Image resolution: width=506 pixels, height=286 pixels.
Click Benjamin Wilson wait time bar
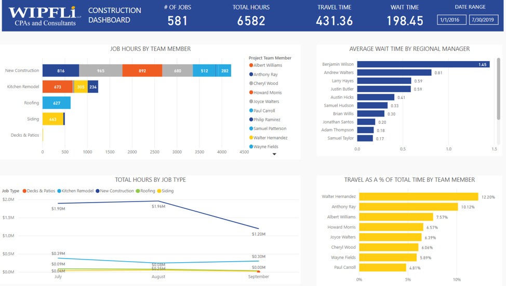click(x=423, y=65)
